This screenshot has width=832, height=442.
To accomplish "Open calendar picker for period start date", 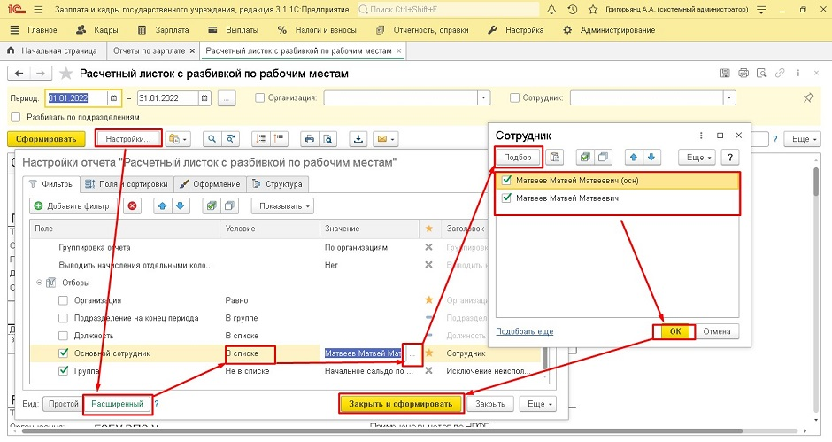I will click(x=114, y=97).
